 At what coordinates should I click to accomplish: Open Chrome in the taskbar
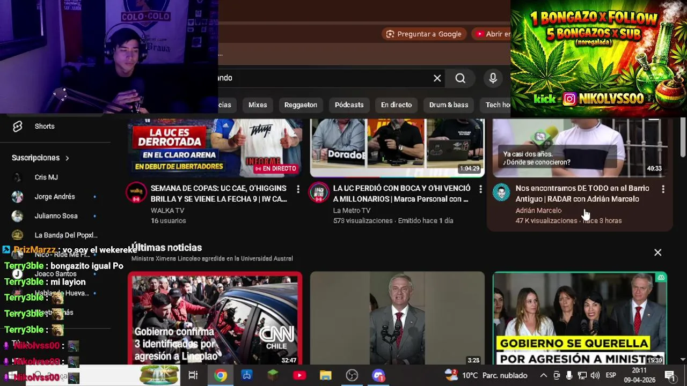point(220,375)
